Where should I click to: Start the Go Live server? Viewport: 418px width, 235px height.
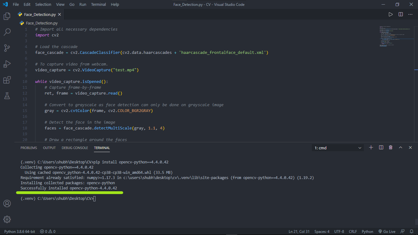point(387,232)
